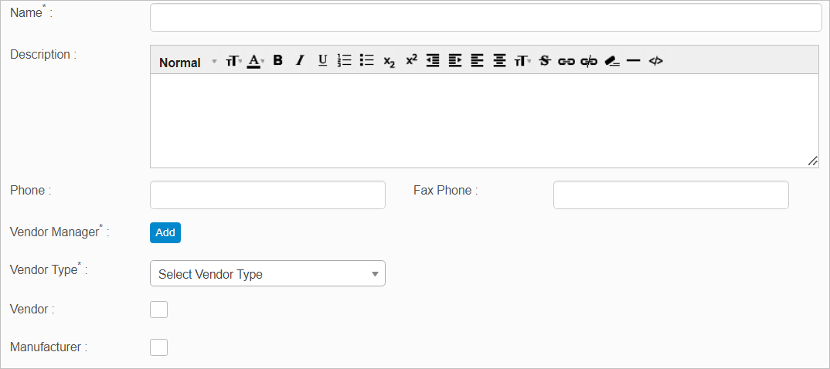Open the Select Vendor Type dropdown
This screenshot has width=830, height=369.
pyautogui.click(x=267, y=274)
